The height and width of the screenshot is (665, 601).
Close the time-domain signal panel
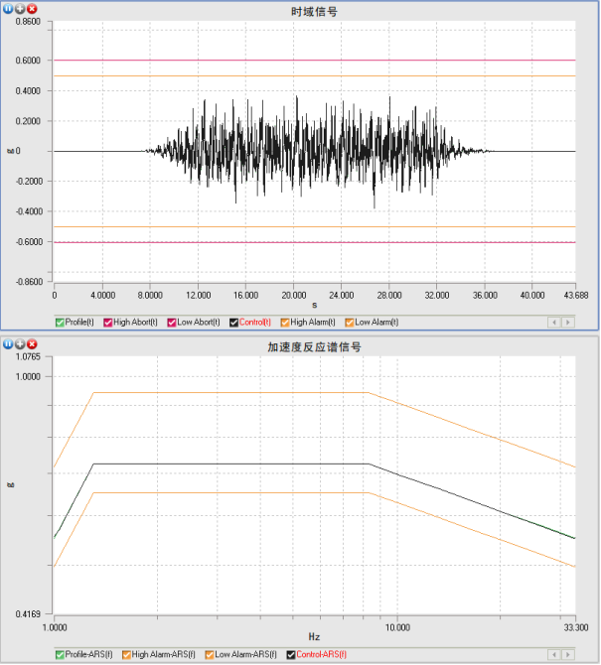tap(32, 9)
